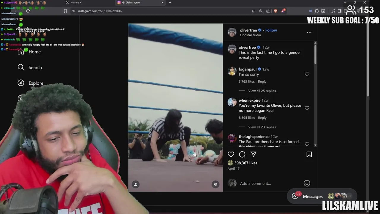The width and height of the screenshot is (380, 214).
Task: Open the more options ellipsis on the post
Action: tap(309, 32)
